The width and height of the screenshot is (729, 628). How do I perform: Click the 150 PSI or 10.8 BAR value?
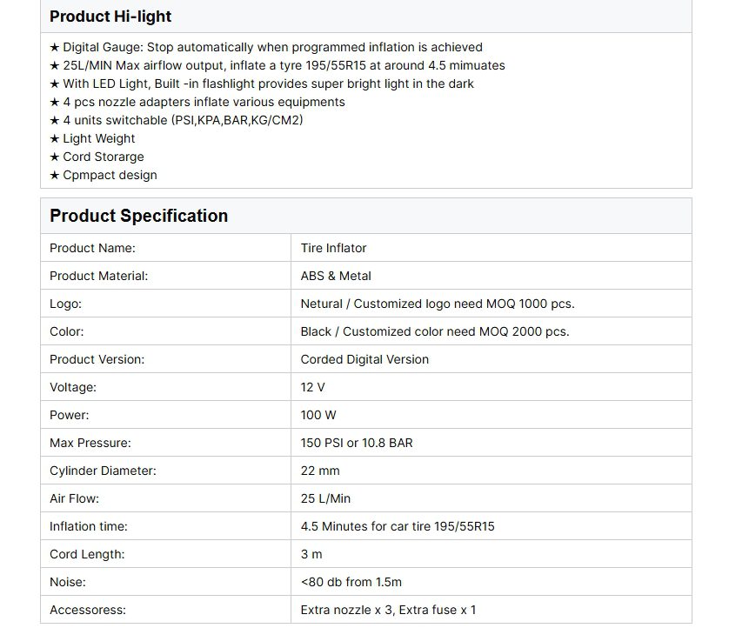tap(357, 443)
